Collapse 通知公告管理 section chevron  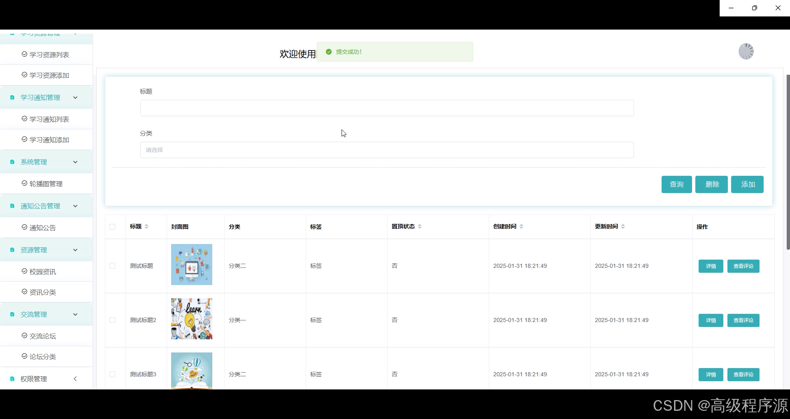click(75, 206)
